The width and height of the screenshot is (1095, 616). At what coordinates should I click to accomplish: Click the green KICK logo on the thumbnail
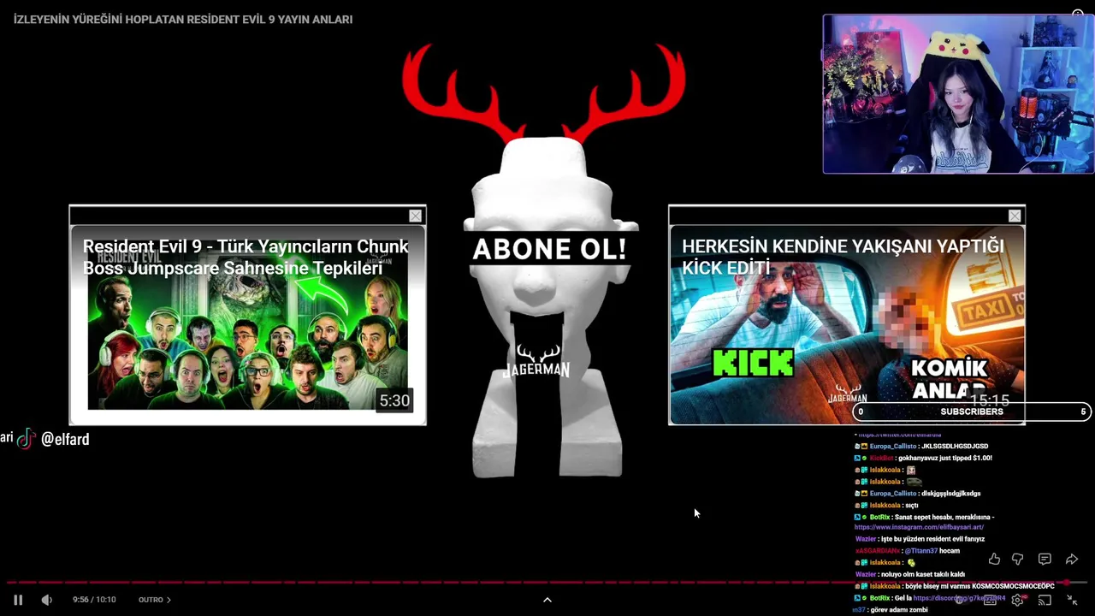[753, 363]
